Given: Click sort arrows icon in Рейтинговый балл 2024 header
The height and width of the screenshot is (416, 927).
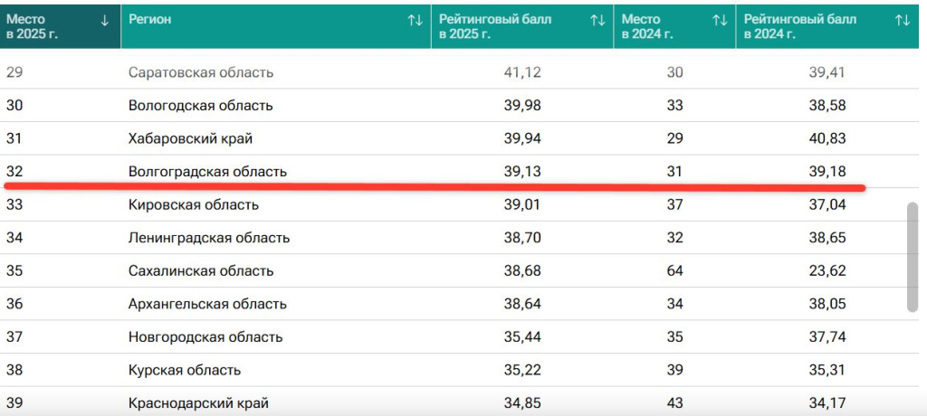Looking at the screenshot, I should 903,20.
